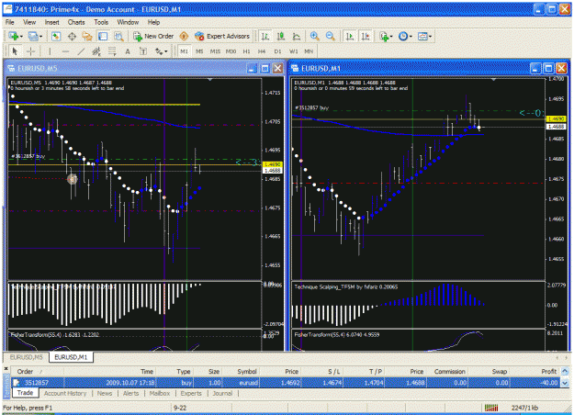Image resolution: width=574 pixels, height=415 pixels.
Task: Draw a vertical line tool
Action: pos(50,51)
